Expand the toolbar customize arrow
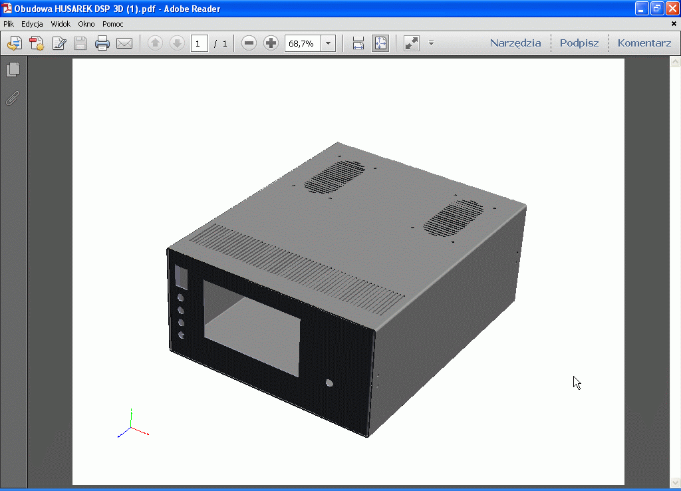 click(431, 44)
